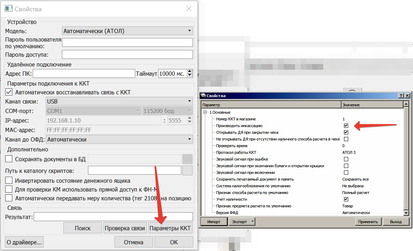The height and width of the screenshot is (251, 413).
Task: Click the Выход button
Action: pos(396,222)
